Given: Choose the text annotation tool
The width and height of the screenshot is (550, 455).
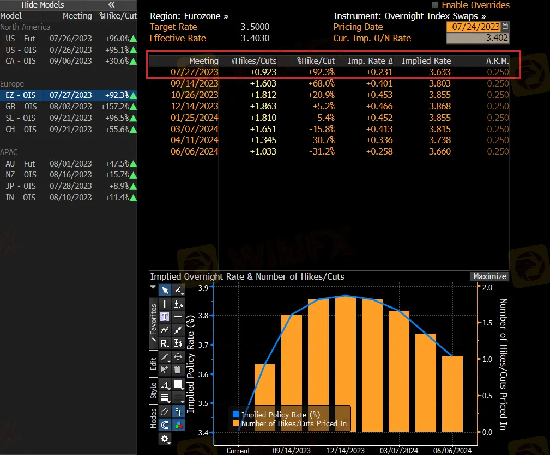Looking at the screenshot, I should point(165,316).
